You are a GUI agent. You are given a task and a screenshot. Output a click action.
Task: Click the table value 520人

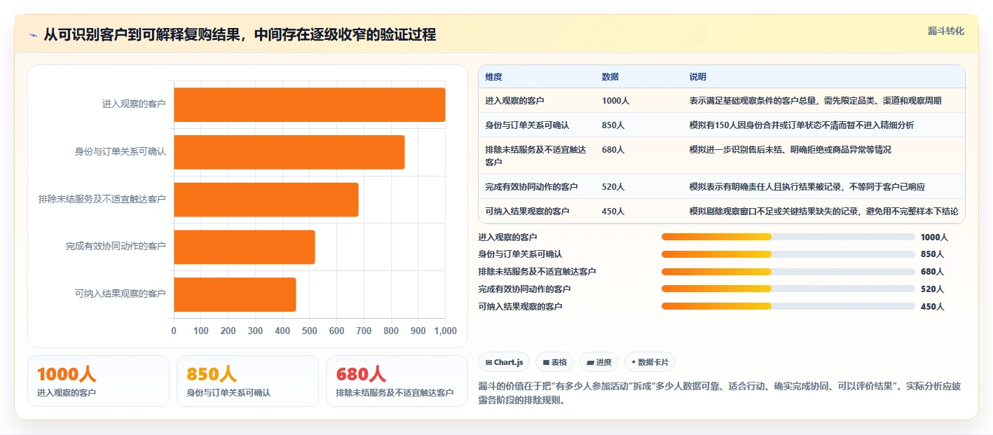point(613,187)
